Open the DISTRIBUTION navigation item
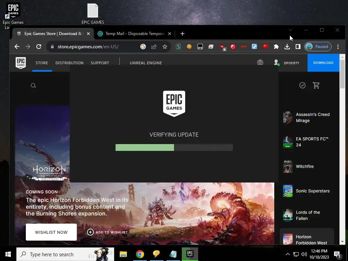The height and width of the screenshot is (261, 348). [x=69, y=63]
